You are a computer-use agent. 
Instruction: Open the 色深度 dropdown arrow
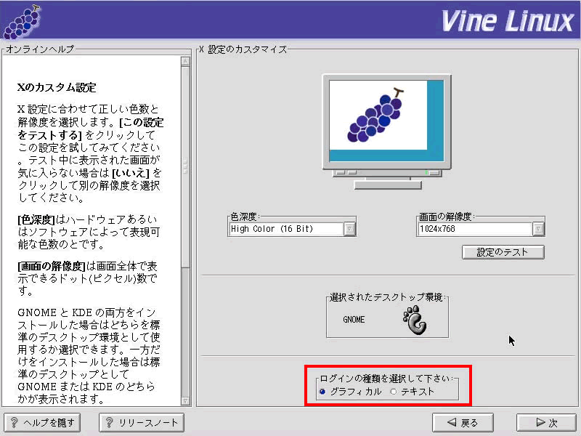(x=349, y=229)
